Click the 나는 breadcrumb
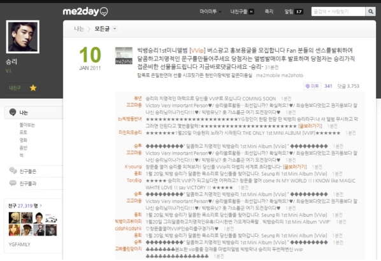The image size is (381, 261). pos(79,29)
